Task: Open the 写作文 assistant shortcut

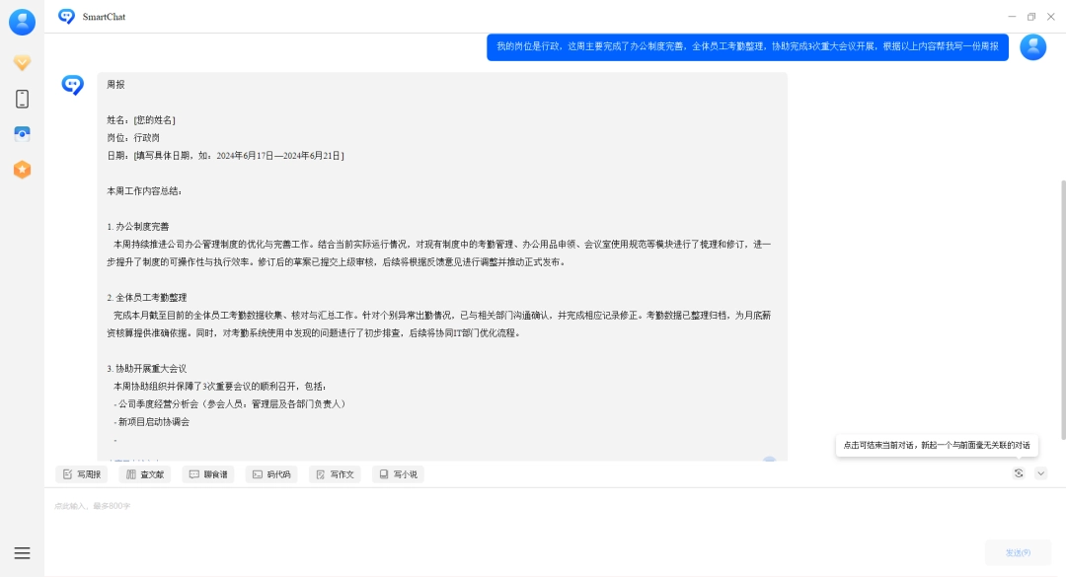Action: pyautogui.click(x=335, y=473)
